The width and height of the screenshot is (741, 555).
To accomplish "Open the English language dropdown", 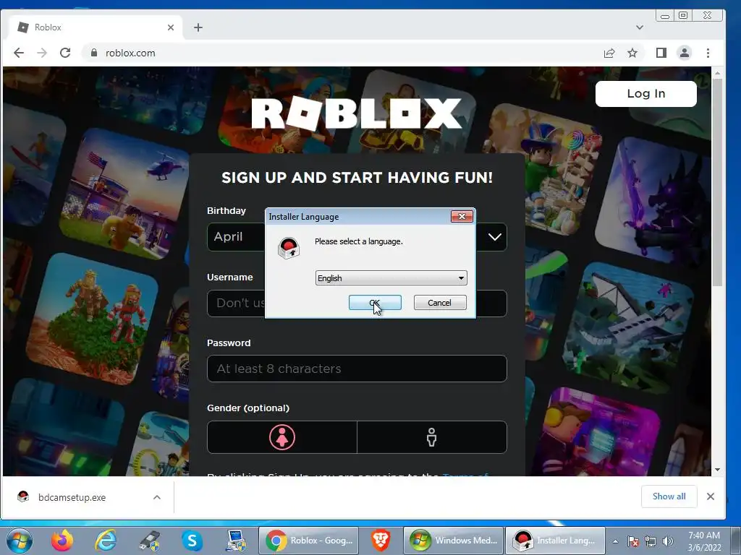I will (x=391, y=278).
